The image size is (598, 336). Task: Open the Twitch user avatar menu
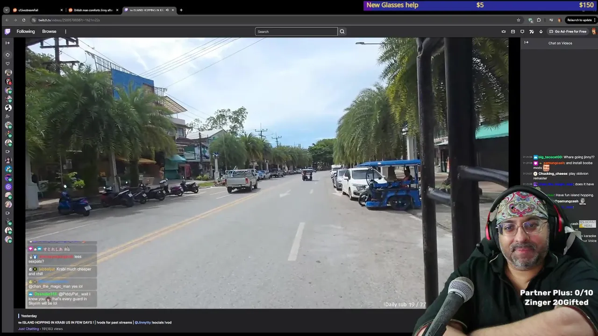click(594, 32)
